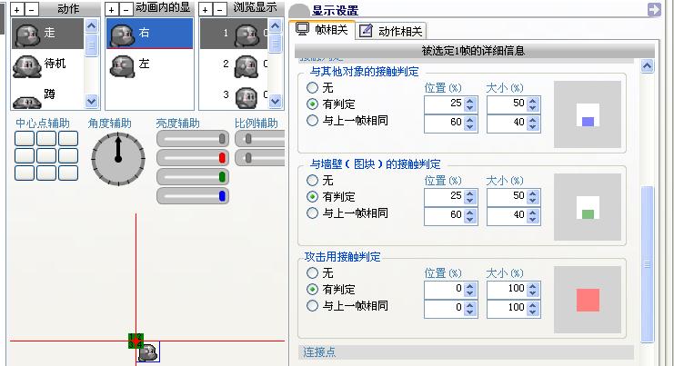Open spinner of attack-contact top position 0
Screen dimensions: 674x366
[x=470, y=289]
